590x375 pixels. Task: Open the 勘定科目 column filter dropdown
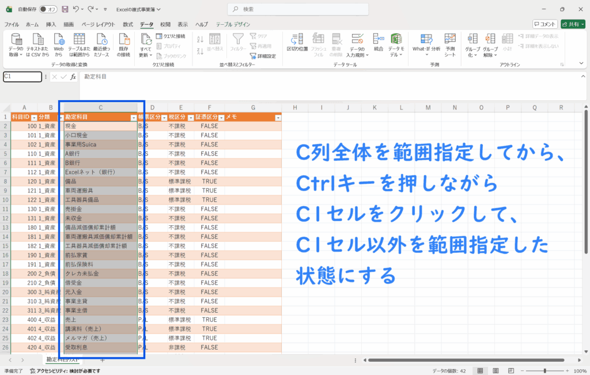click(x=134, y=117)
